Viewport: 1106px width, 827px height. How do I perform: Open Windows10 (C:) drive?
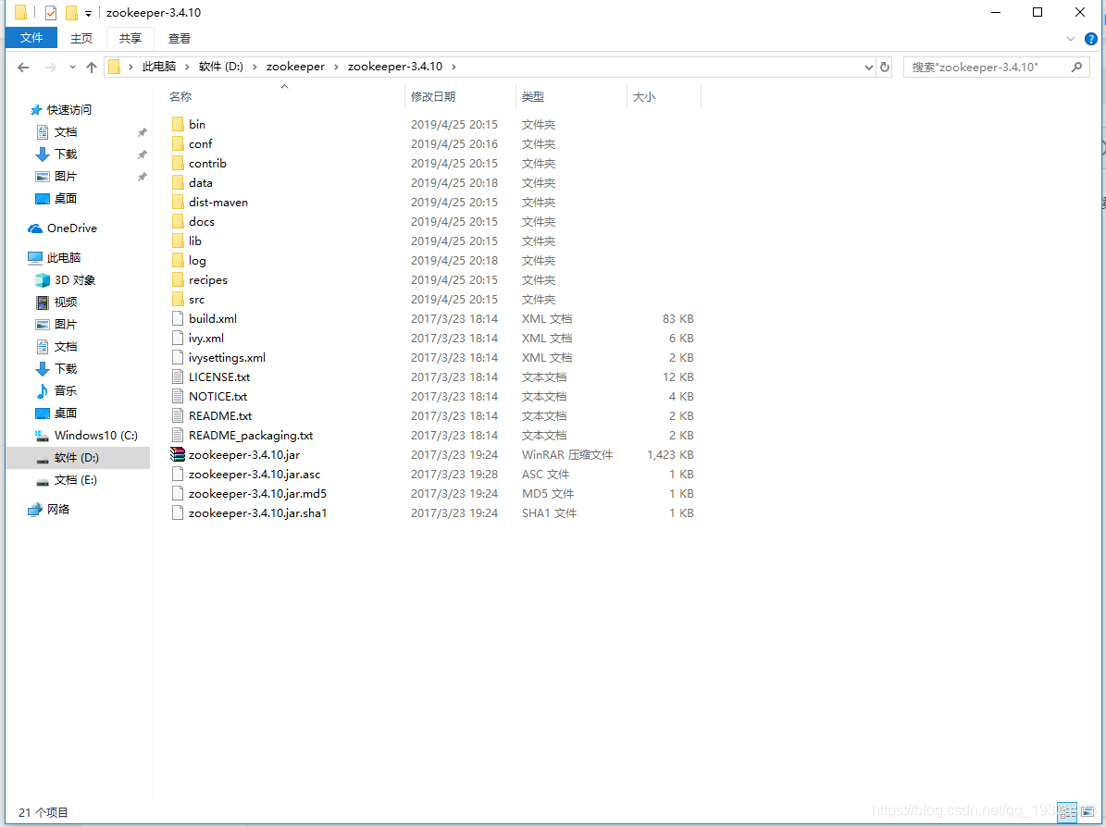[x=95, y=435]
